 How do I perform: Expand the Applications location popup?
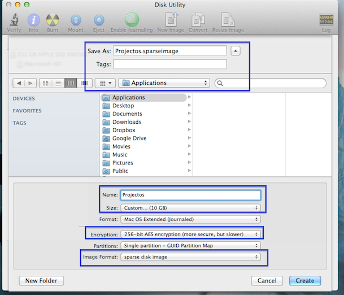point(164,83)
